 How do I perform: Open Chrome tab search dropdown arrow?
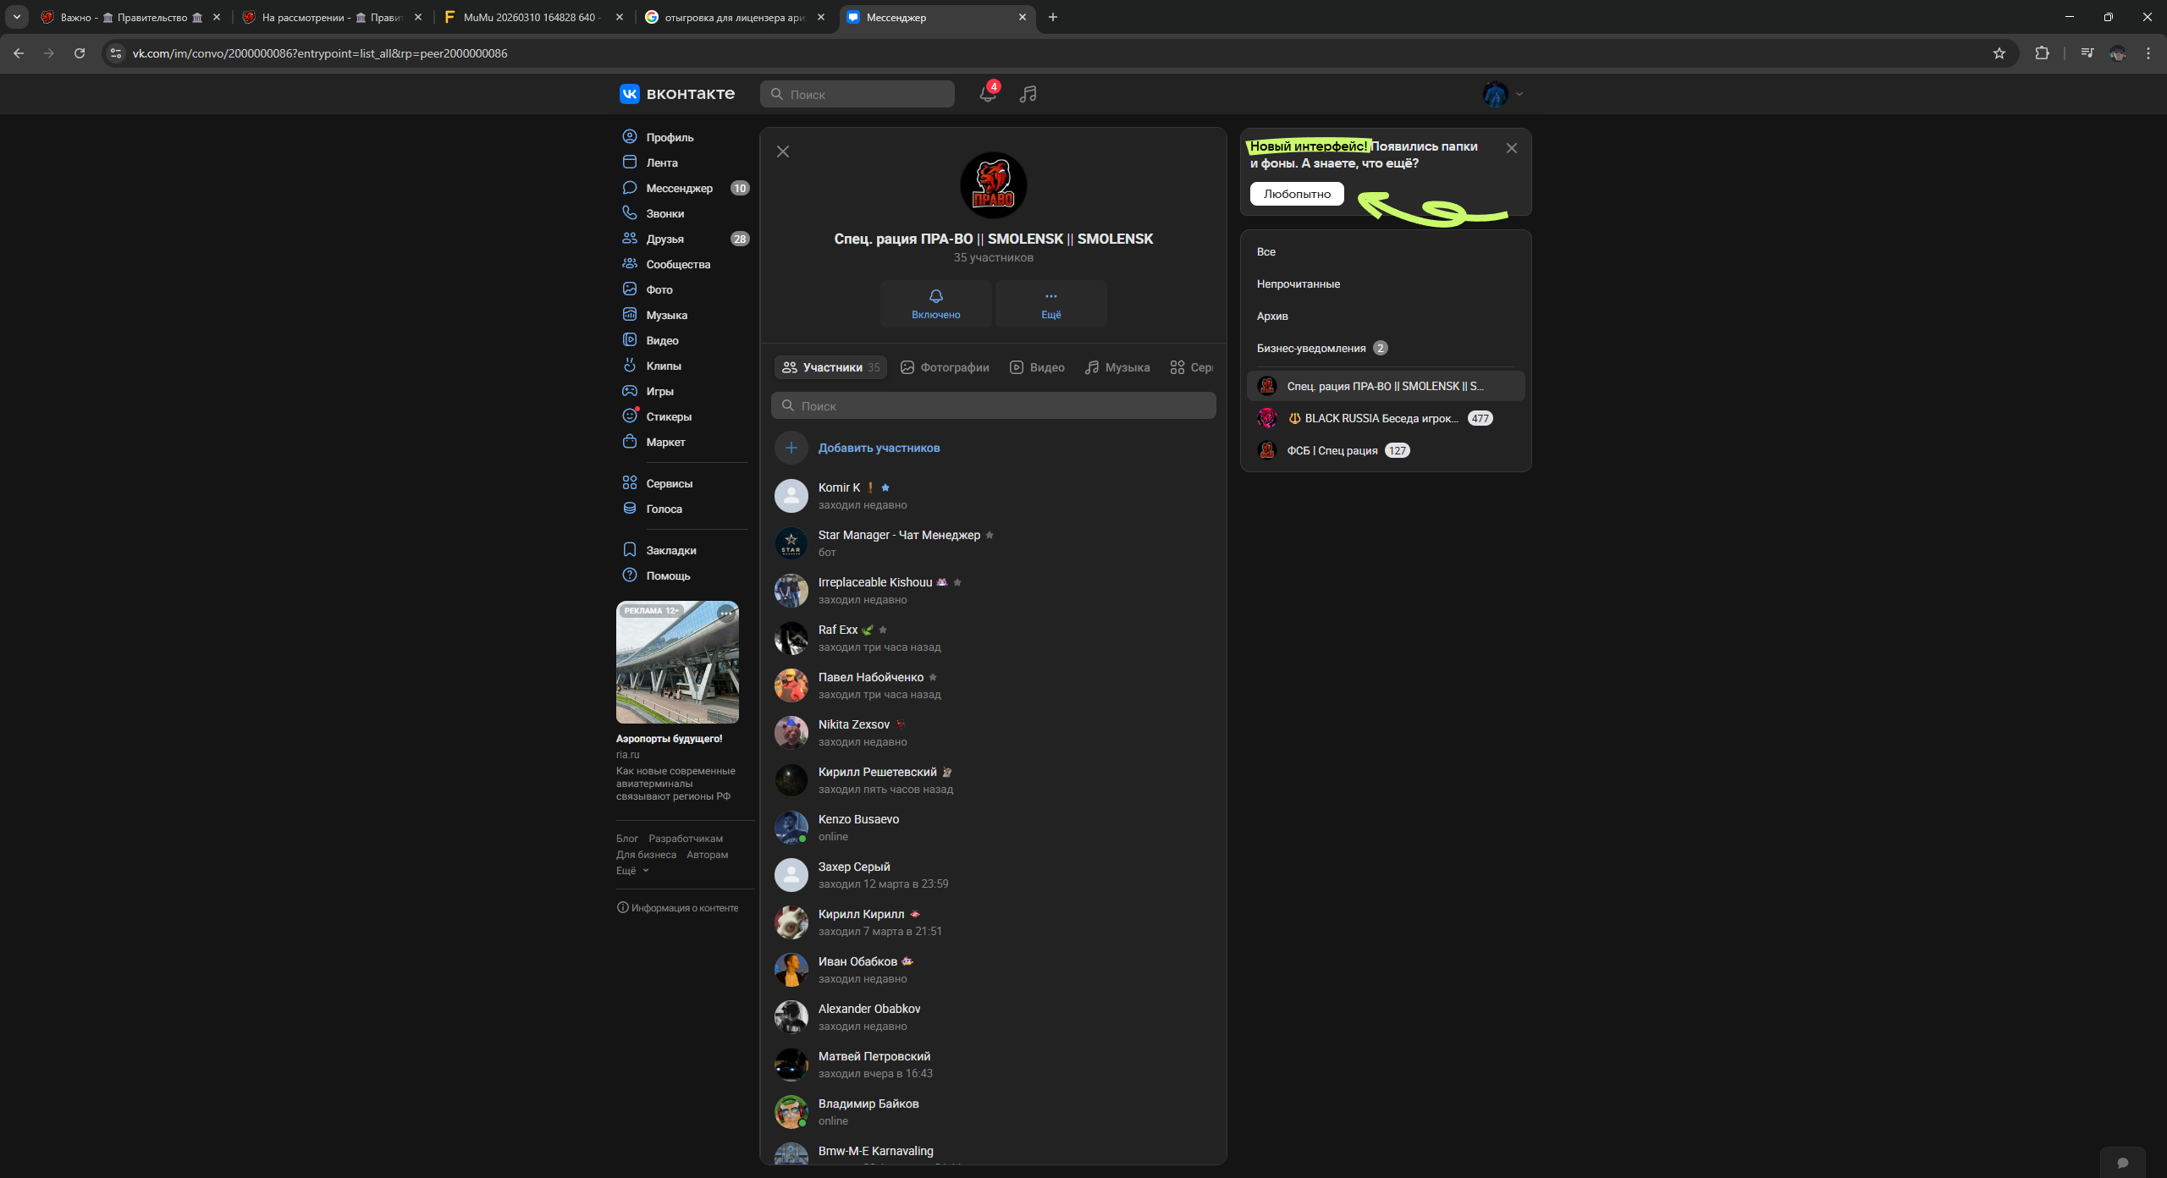point(16,17)
